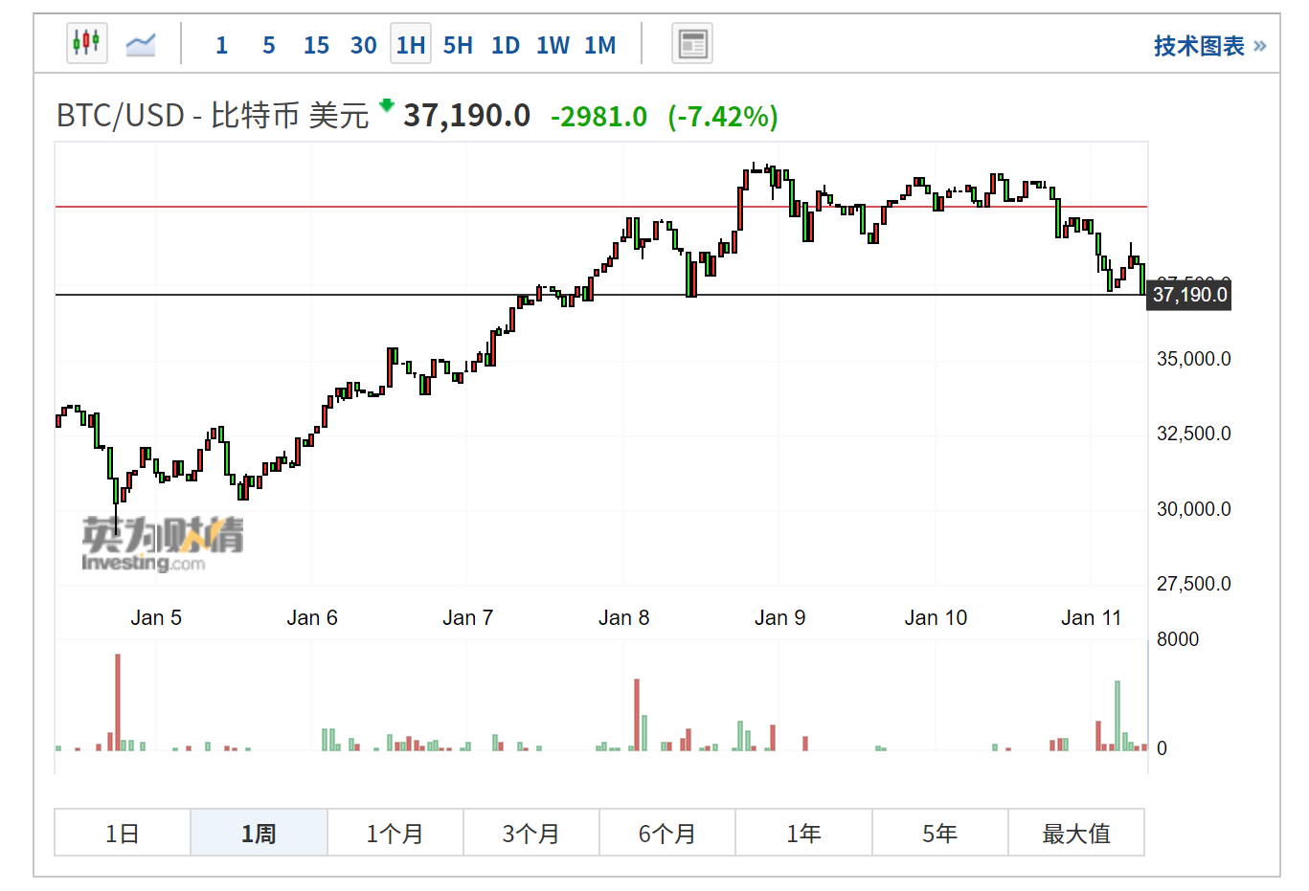Viewport: 1309px width, 891px height.
Task: Switch to the area line chart icon
Action: (141, 44)
